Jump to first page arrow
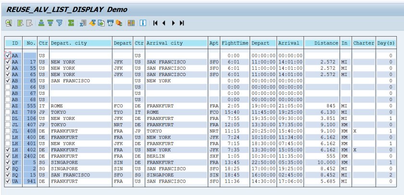This screenshot has width=404, height=195. point(155,23)
